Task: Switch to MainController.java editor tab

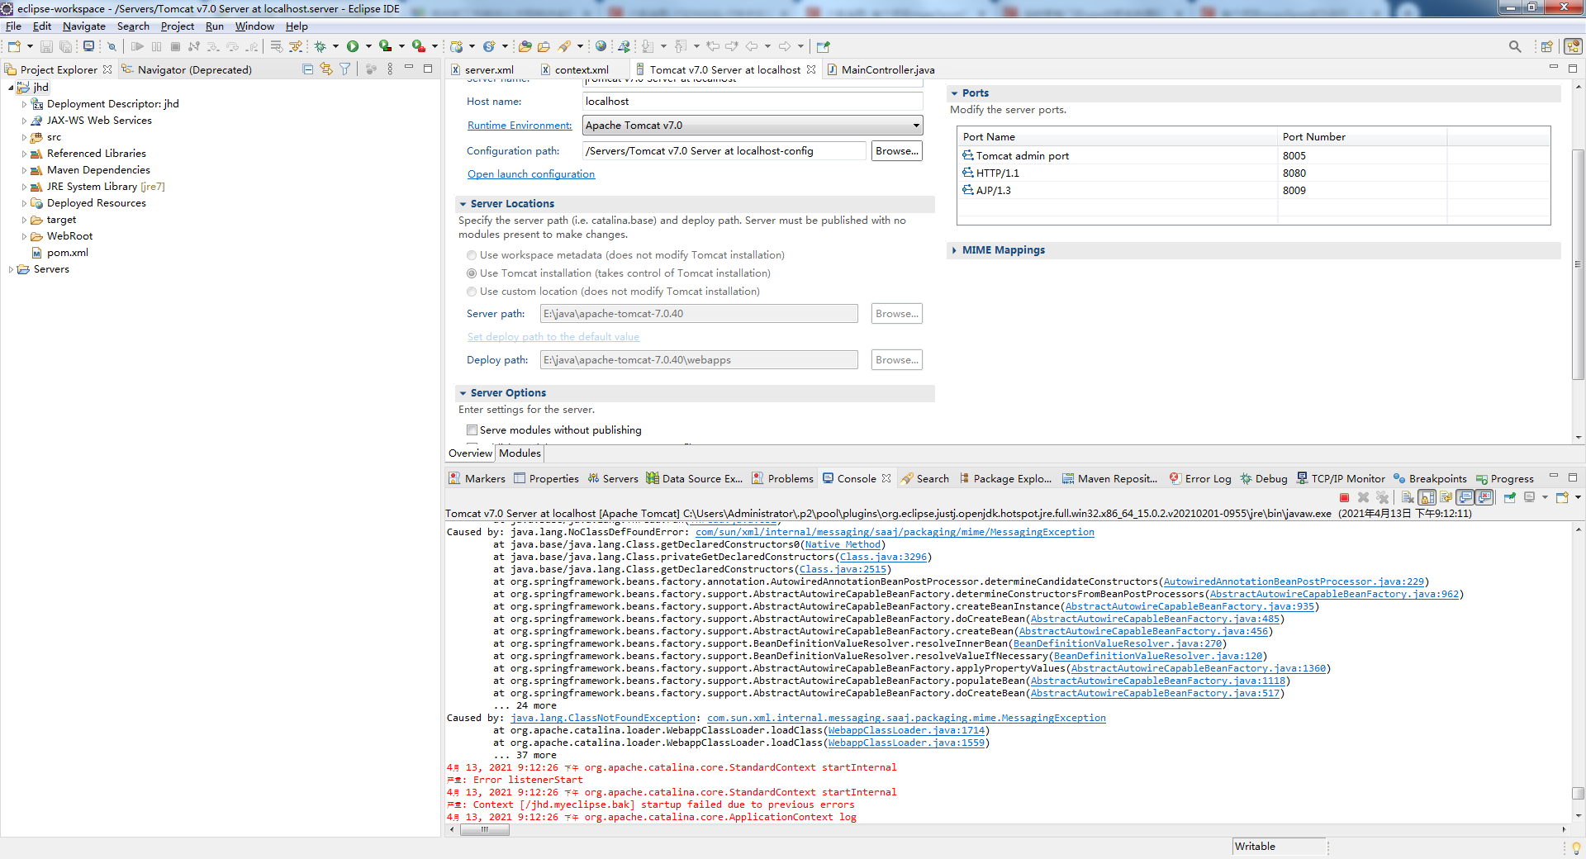Action: (881, 69)
